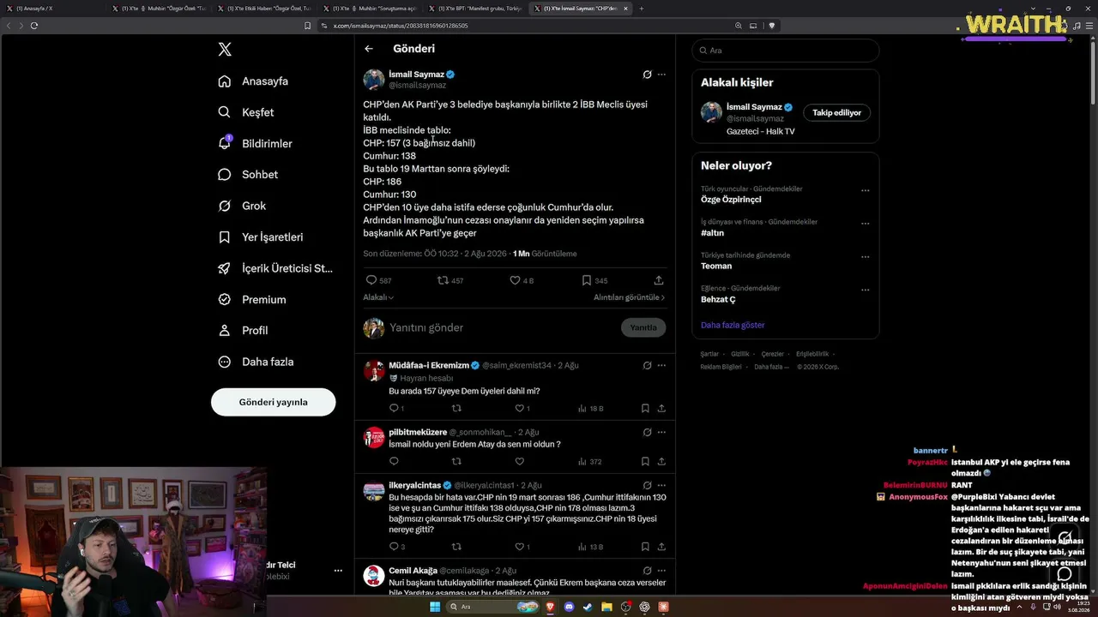The height and width of the screenshot is (617, 1098).
Task: Click the Grok icon on pilbitmeküzere's comment
Action: click(647, 432)
